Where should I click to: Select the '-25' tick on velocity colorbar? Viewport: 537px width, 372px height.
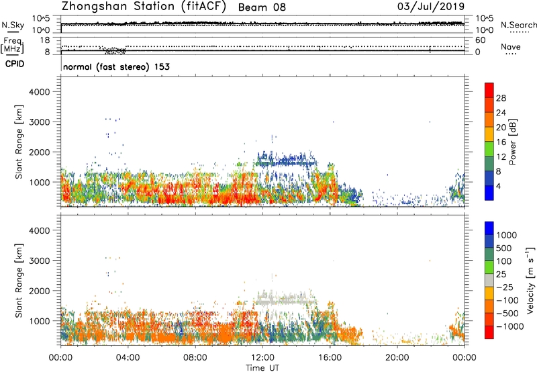[504, 287]
